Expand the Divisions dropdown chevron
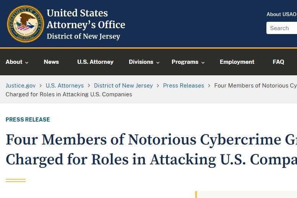This screenshot has width=297, height=198. tap(158, 63)
